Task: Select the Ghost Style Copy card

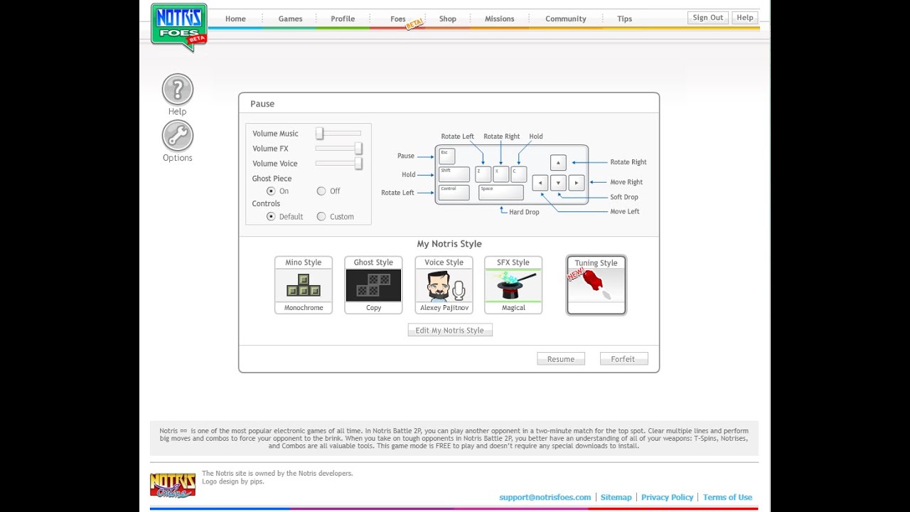Action: (373, 285)
